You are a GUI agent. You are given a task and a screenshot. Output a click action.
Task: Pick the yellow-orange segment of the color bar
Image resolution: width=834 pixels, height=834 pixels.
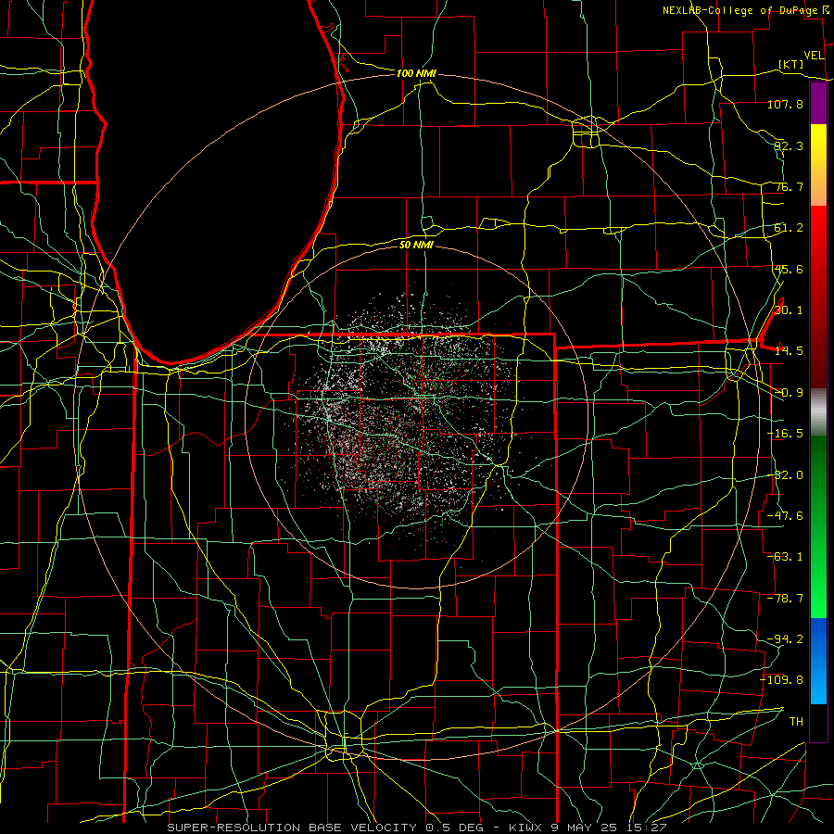818,165
